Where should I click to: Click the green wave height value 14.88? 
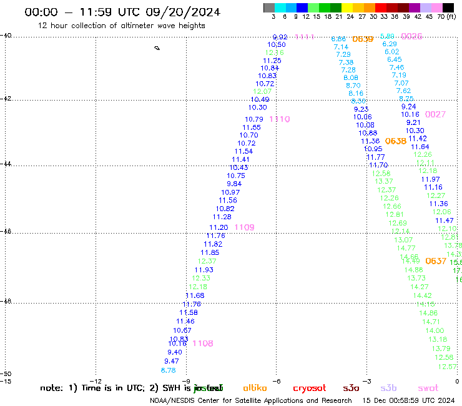(414, 270)
